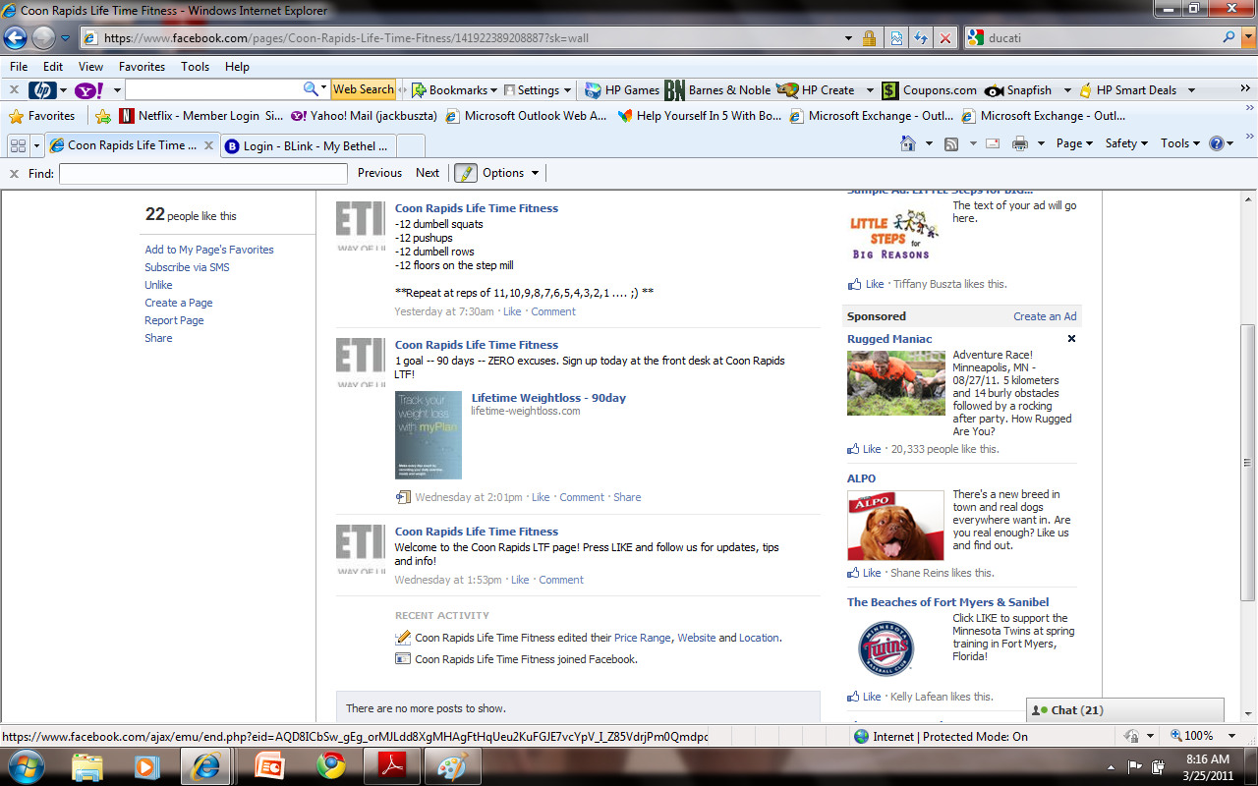Click the Minnesota Twins logo thumbnail
Image resolution: width=1258 pixels, height=786 pixels.
coord(886,648)
